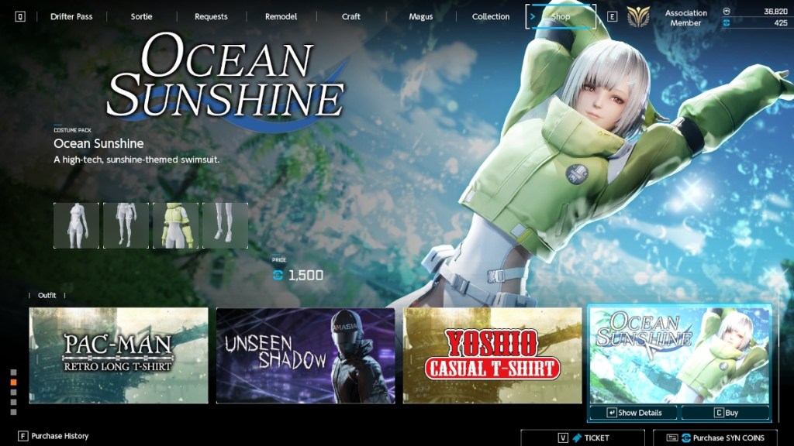Image resolution: width=794 pixels, height=446 pixels.
Task: Go to the Magus tab
Action: (421, 17)
